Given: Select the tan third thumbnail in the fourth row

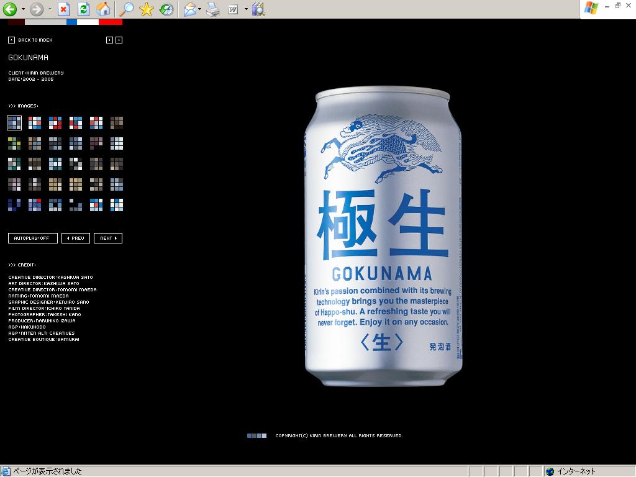Looking at the screenshot, I should click(x=55, y=184).
